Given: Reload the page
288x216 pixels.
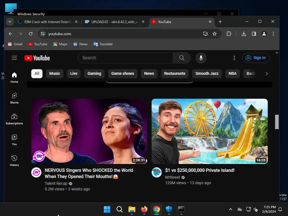Looking at the screenshot, I should click(x=31, y=34).
